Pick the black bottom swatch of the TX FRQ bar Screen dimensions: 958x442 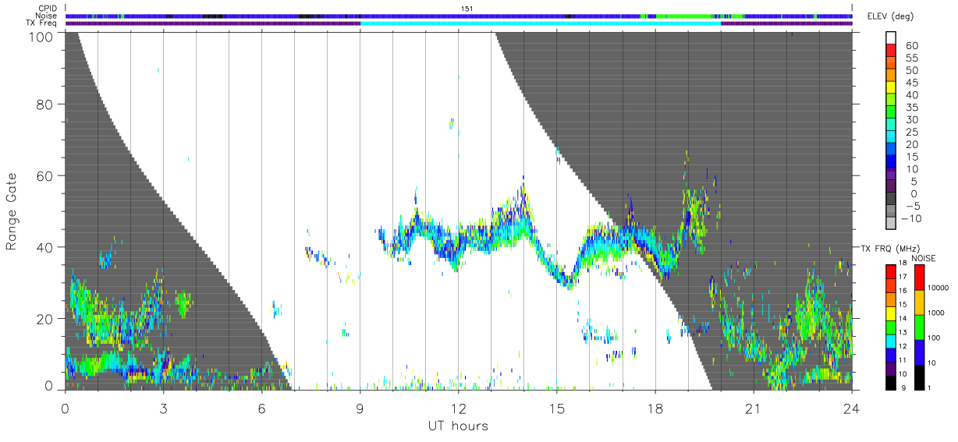(891, 381)
